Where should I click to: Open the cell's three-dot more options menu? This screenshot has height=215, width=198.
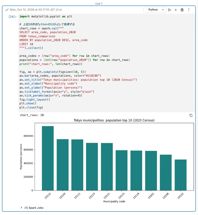[189, 10]
